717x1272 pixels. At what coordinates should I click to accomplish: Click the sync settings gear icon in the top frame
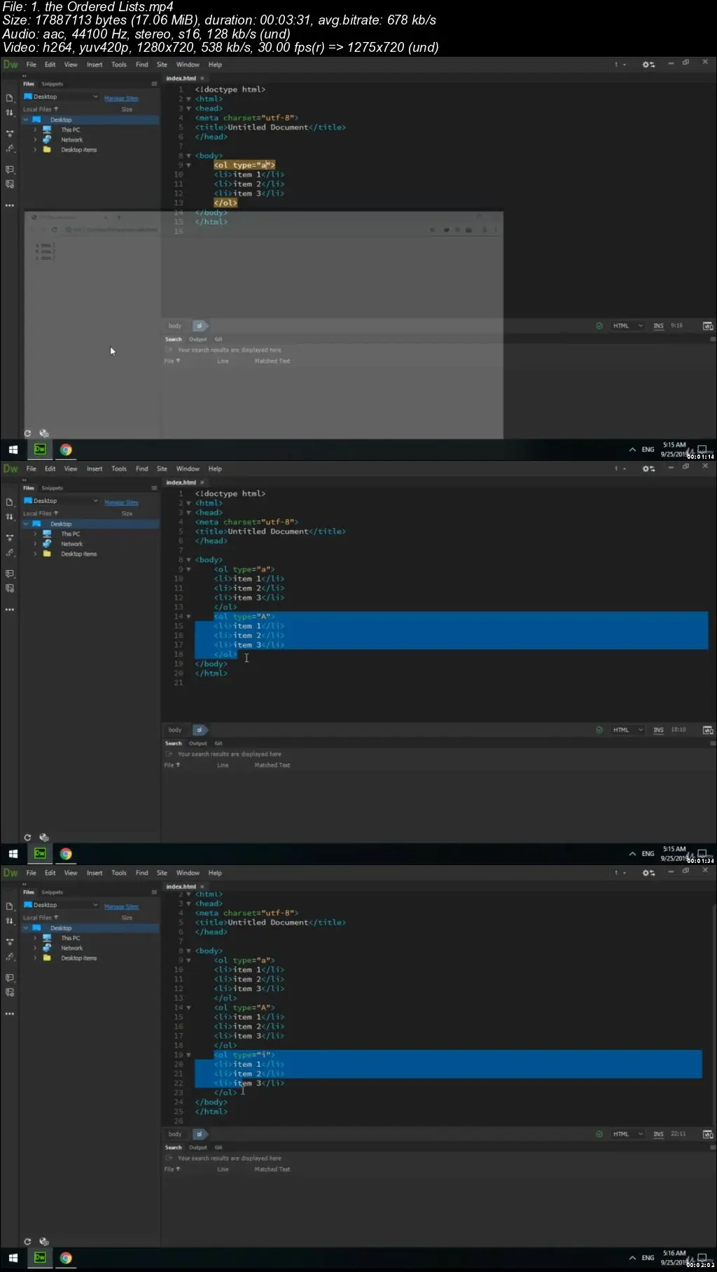648,64
